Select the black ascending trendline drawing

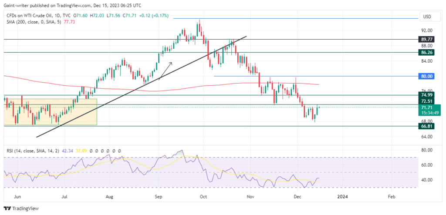pos(142,87)
